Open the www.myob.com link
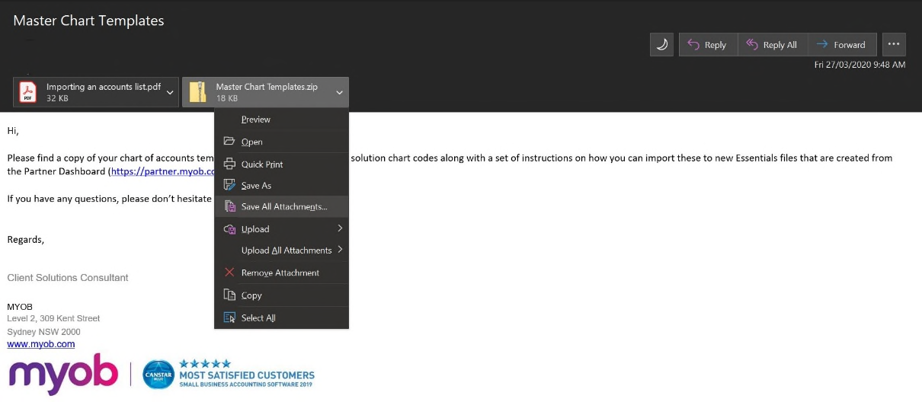Screen dimensions: 922x402 (x=41, y=344)
